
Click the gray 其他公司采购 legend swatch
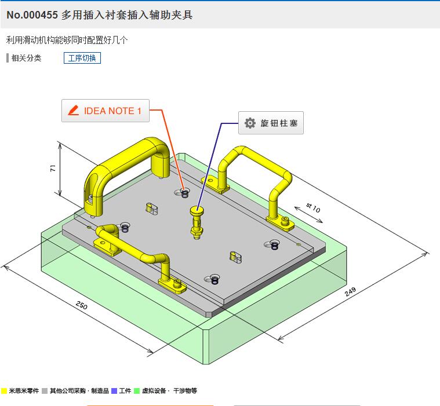pyautogui.click(x=44, y=390)
